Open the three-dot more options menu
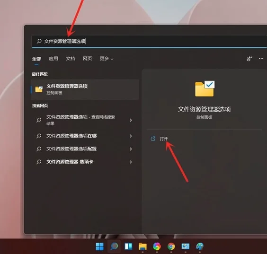 tap(261, 58)
